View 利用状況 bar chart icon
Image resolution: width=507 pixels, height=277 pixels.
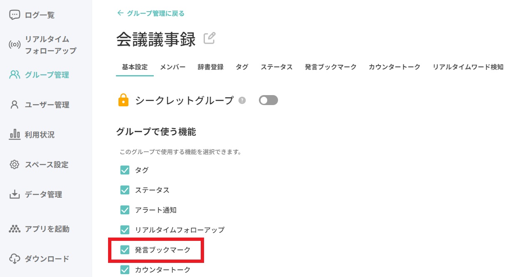(x=15, y=134)
